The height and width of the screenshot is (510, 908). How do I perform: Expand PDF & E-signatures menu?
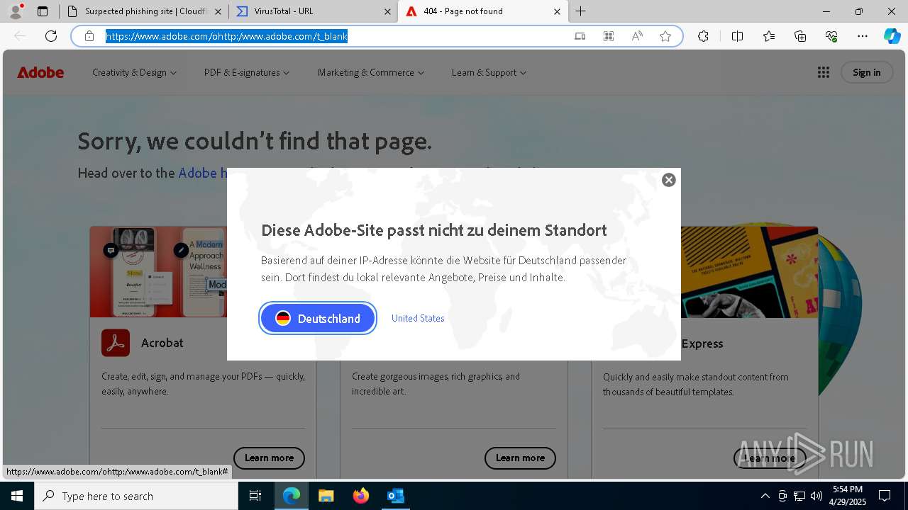pos(247,72)
